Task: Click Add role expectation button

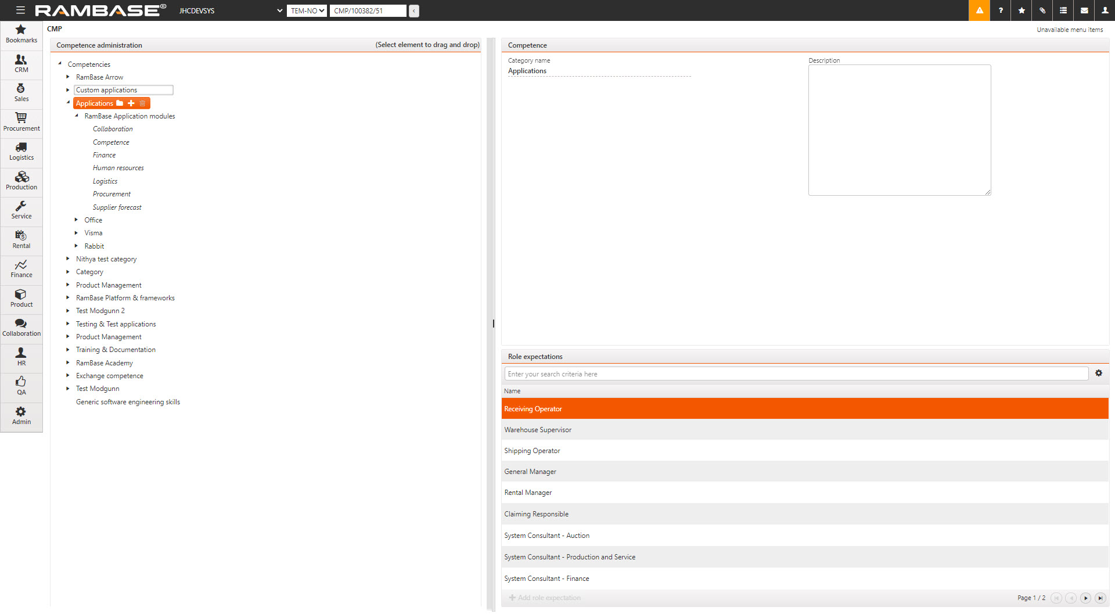Action: pyautogui.click(x=545, y=598)
